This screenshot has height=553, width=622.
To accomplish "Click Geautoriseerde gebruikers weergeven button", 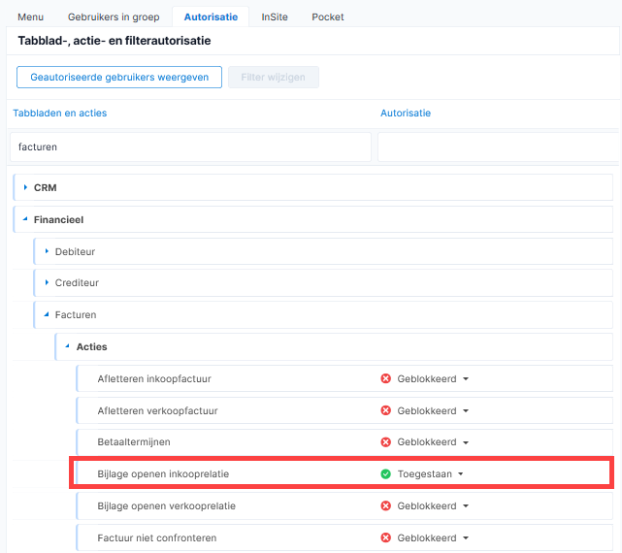I will [x=119, y=77].
